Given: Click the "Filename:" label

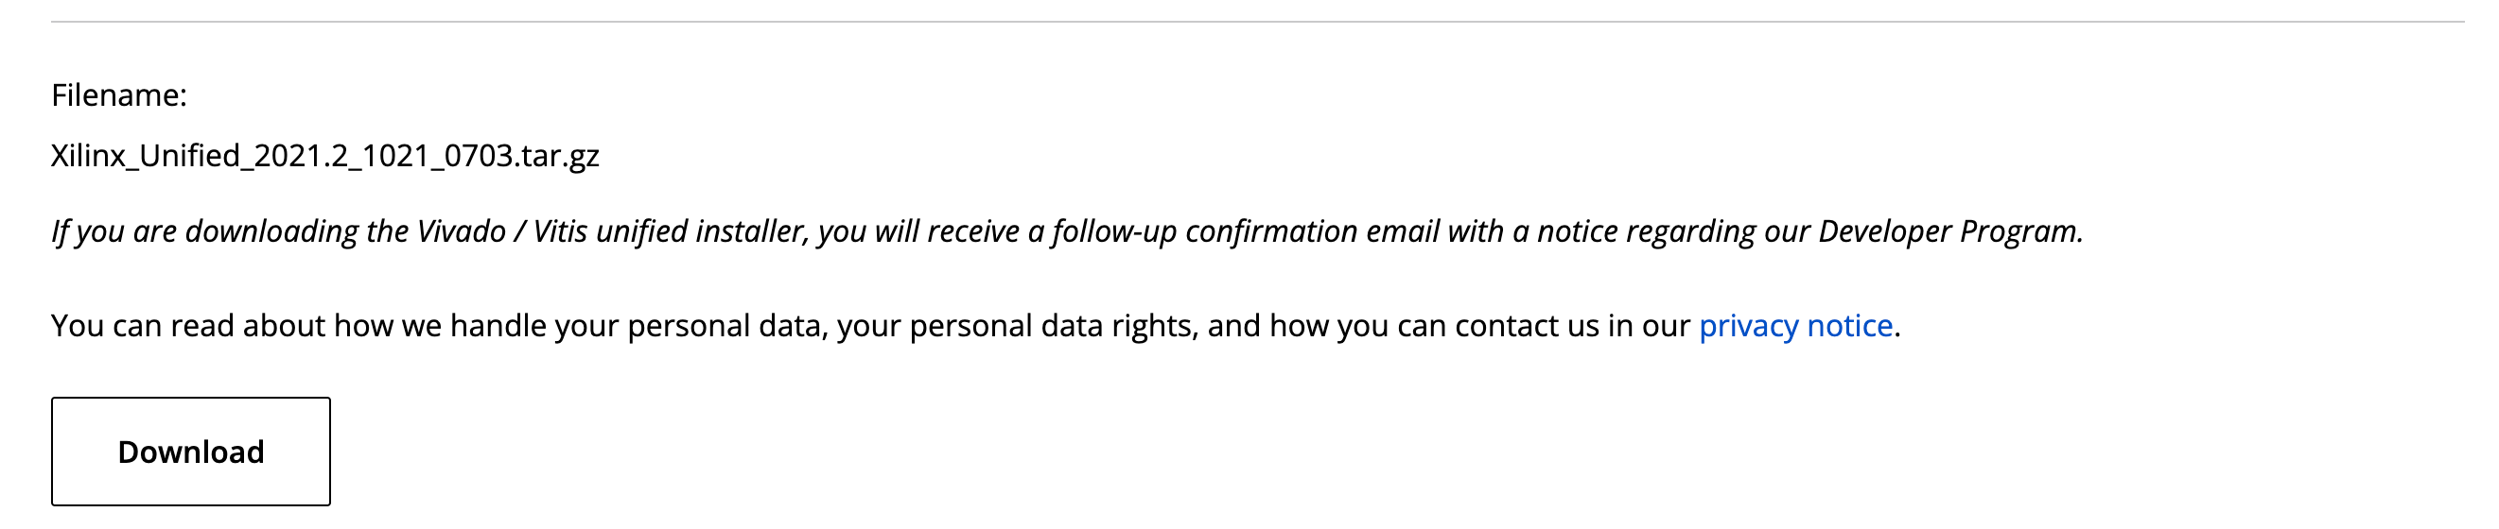Looking at the screenshot, I should click(x=119, y=95).
